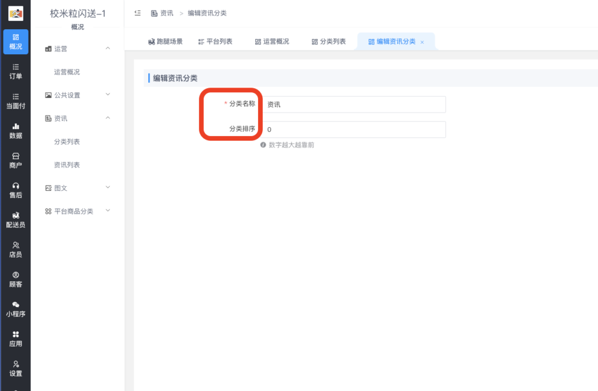The width and height of the screenshot is (598, 391).
Task: Open the 订单 (Orders) sidebar section
Action: coord(15,72)
